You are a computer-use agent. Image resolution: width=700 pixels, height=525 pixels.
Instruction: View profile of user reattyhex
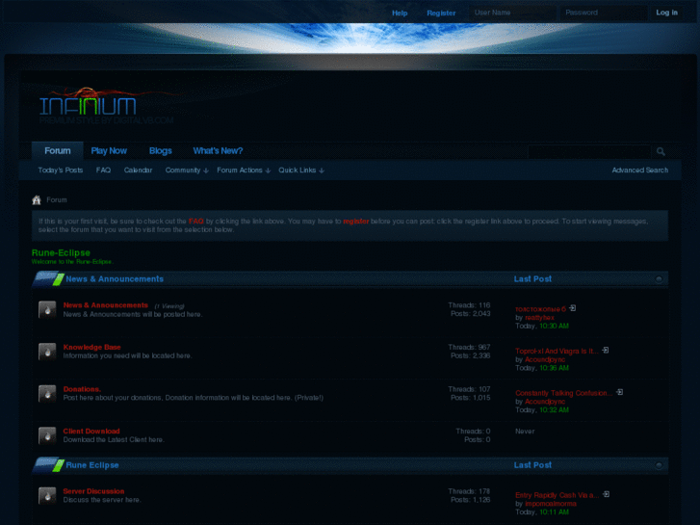[539, 318]
